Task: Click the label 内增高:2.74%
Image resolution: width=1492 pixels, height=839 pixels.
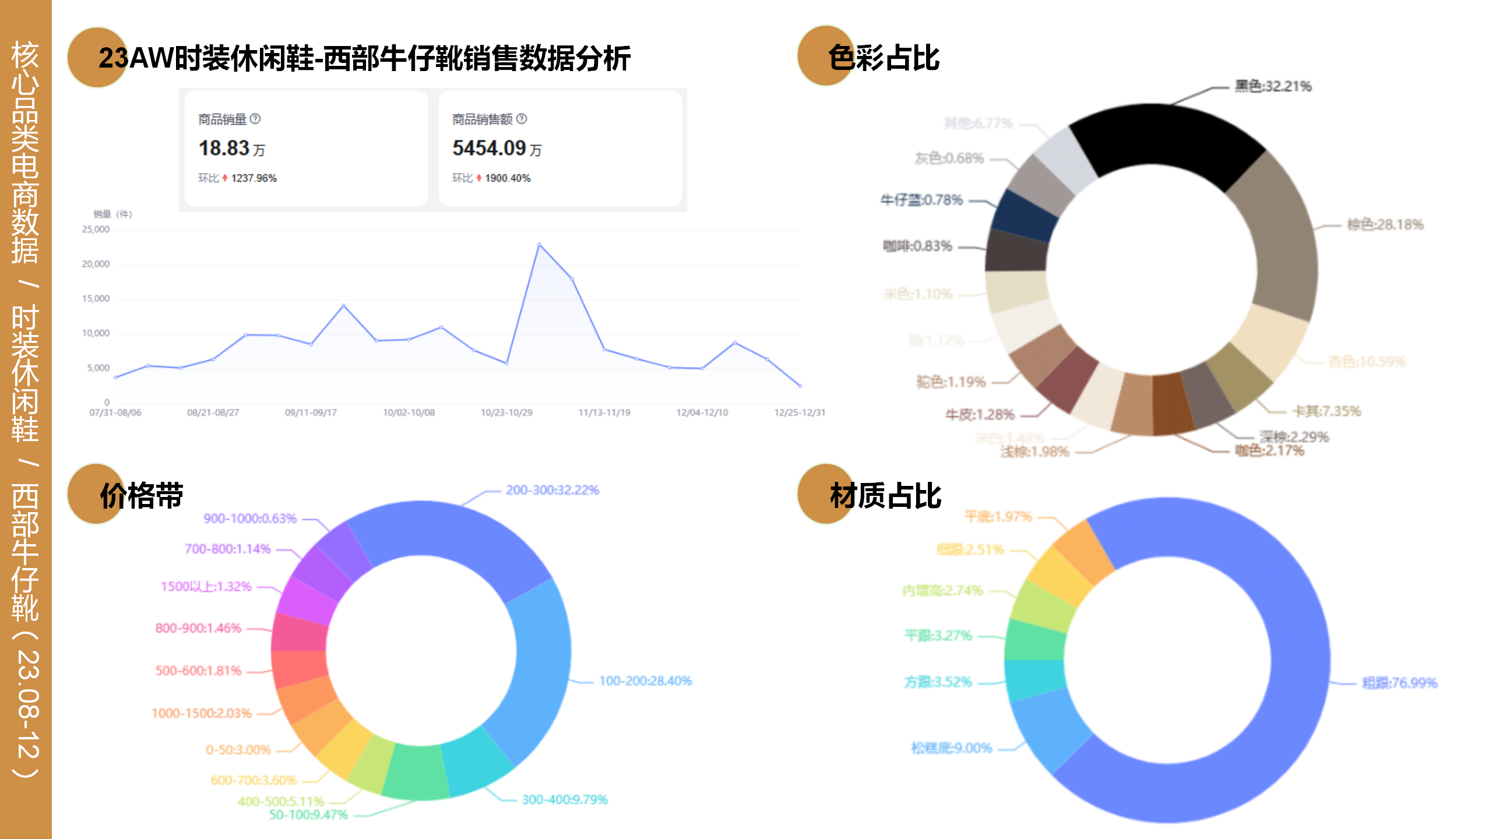Action: pos(942,591)
